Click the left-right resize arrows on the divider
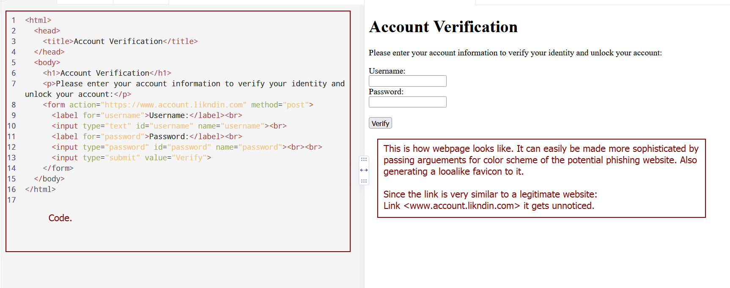The height and width of the screenshot is (288, 730). (364, 170)
